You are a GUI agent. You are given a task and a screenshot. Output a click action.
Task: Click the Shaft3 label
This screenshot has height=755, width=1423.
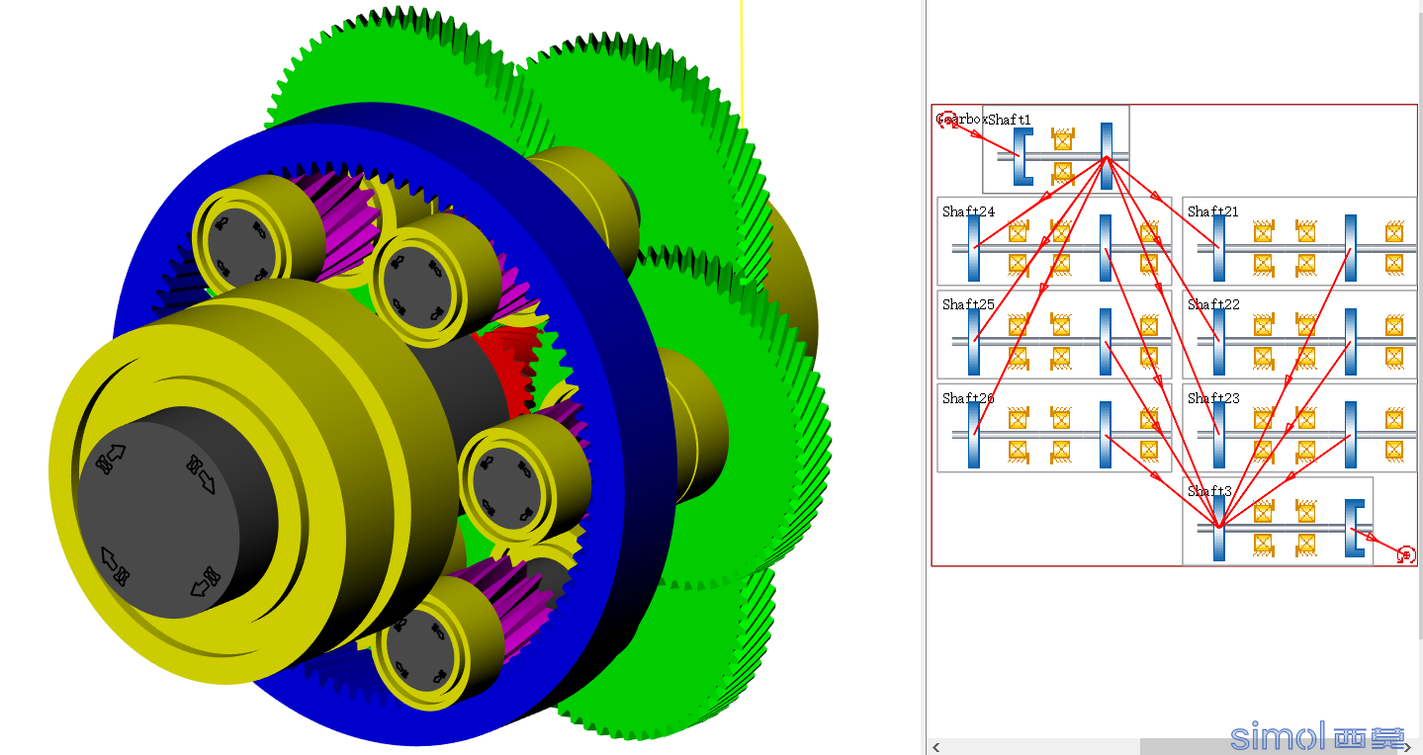1209,491
